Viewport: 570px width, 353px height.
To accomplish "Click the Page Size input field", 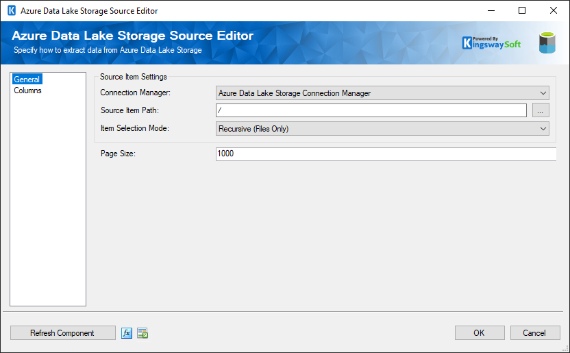I will pyautogui.click(x=386, y=154).
